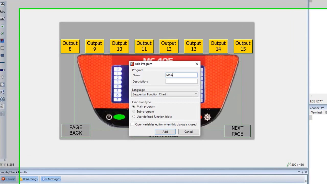327x184 pixels.
Task: Select the disabled Sub-program radio option
Action: [x=134, y=111]
